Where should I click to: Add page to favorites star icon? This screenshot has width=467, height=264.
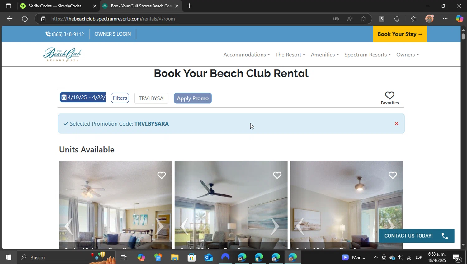[363, 19]
